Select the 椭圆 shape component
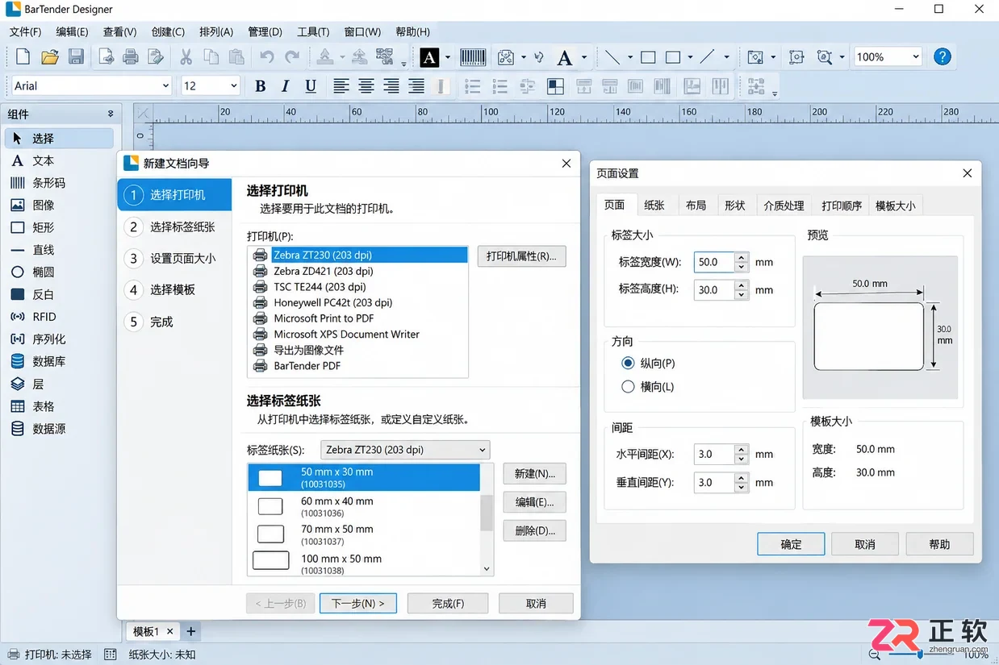This screenshot has width=999, height=665. point(59,272)
